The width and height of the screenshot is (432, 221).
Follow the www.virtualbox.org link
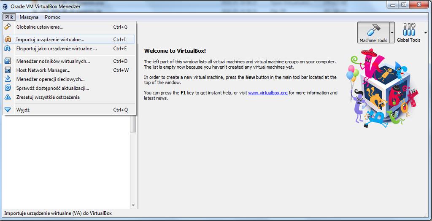click(x=268, y=93)
